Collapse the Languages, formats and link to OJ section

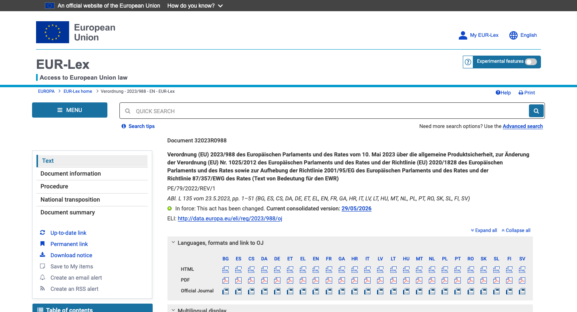220,243
